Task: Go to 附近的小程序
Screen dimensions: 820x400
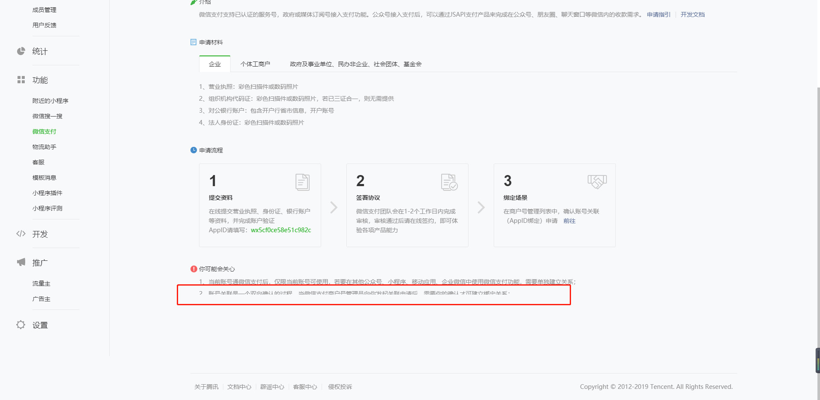Action: 50,101
